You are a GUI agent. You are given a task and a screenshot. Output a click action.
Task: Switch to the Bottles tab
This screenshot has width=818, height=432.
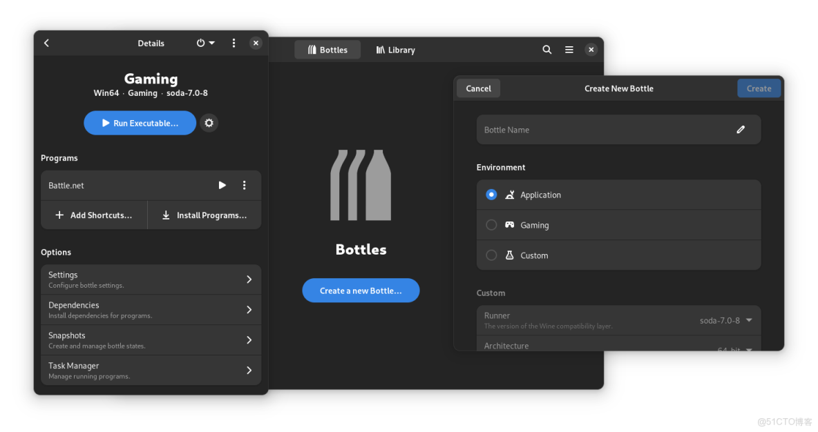(327, 50)
